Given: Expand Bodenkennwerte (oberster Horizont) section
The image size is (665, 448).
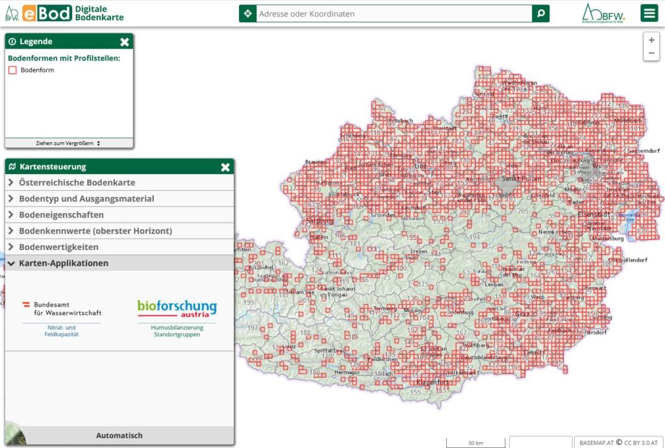Looking at the screenshot, I should pyautogui.click(x=95, y=231).
